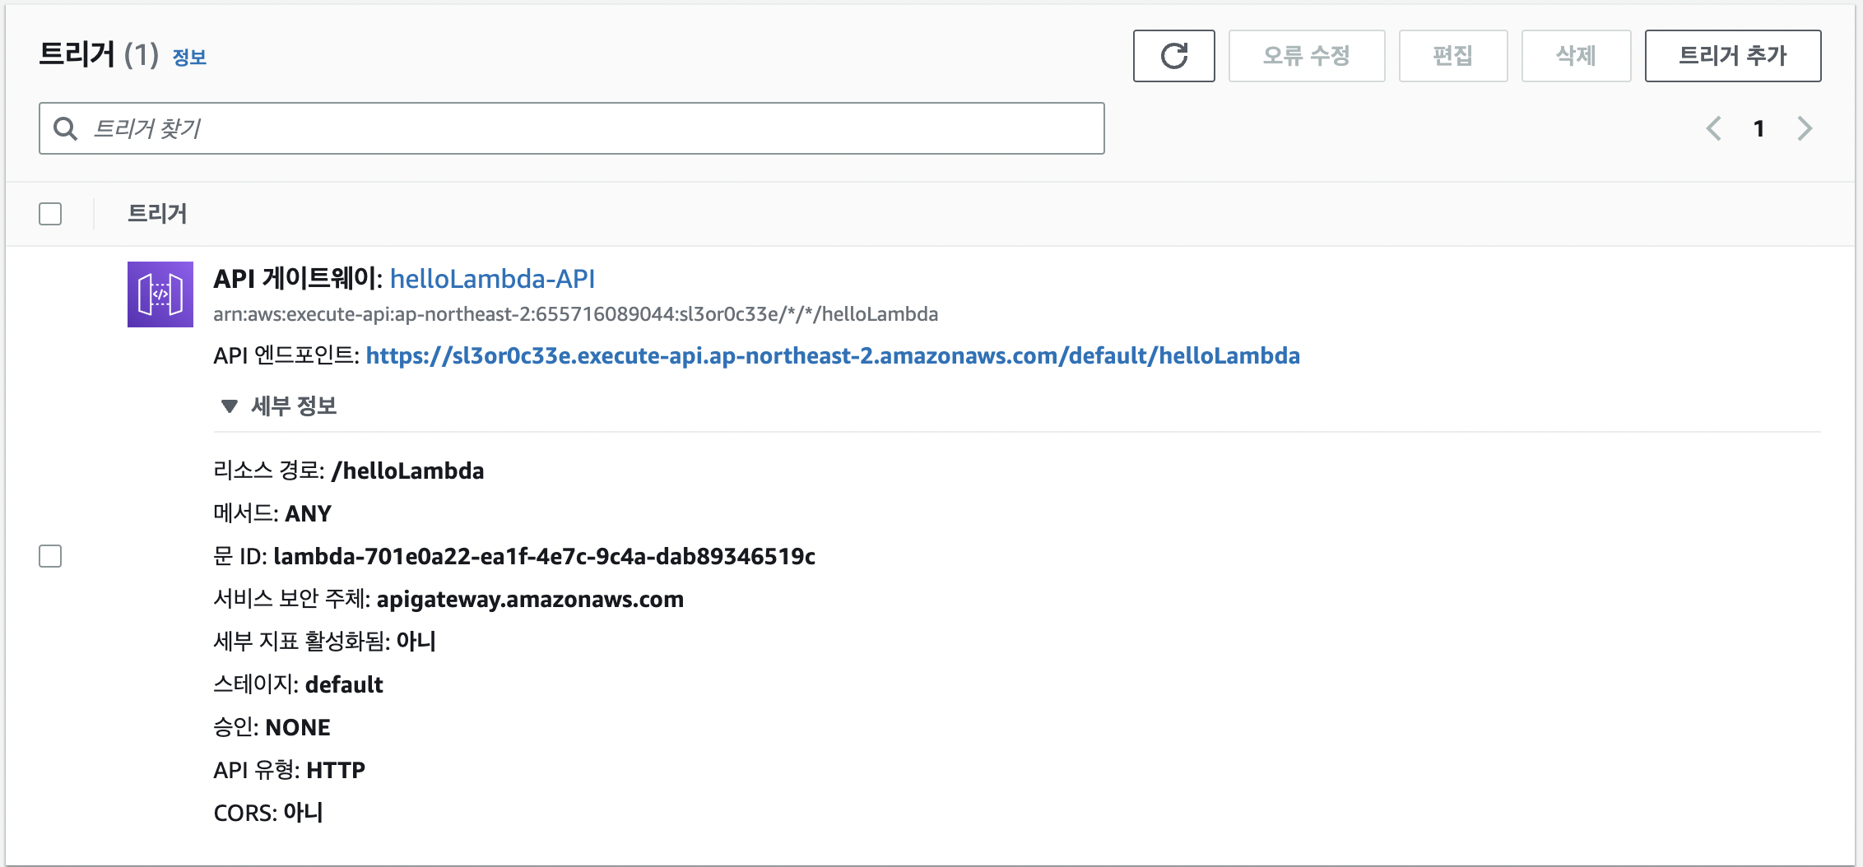
Task: Open the 정보 info link
Action: click(189, 57)
